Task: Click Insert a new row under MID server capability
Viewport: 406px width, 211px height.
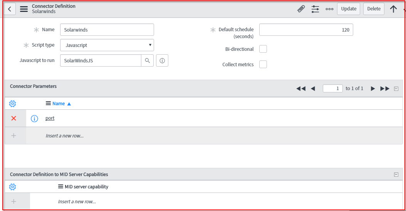Action: pos(77,201)
